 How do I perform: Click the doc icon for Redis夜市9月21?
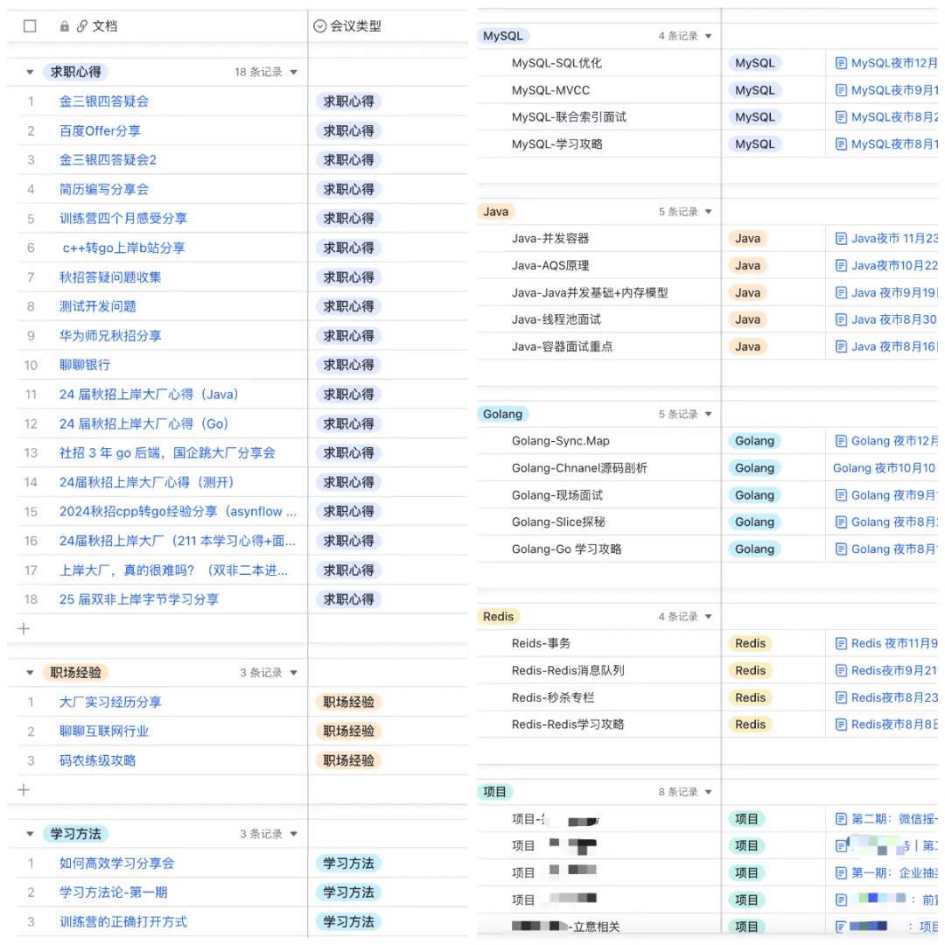(x=841, y=670)
